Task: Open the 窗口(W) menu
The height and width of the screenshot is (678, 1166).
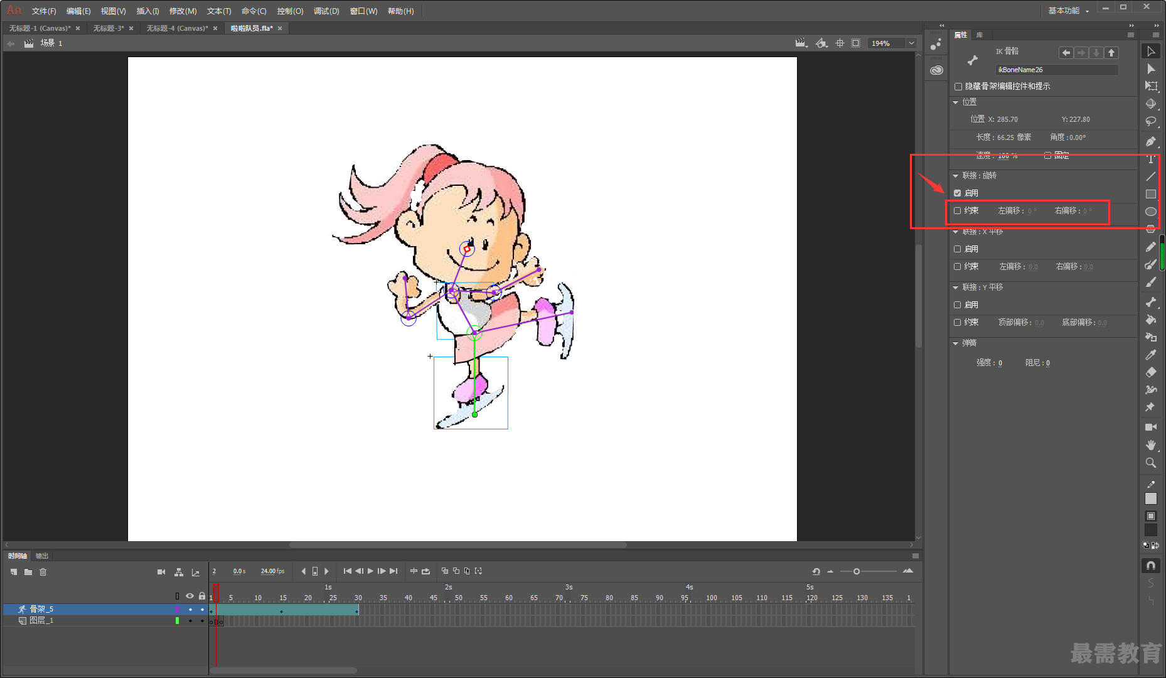Action: tap(364, 11)
